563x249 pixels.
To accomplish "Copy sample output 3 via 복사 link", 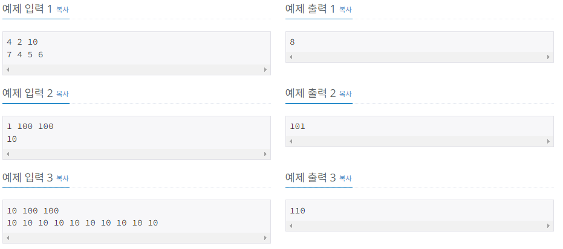I will (x=345, y=178).
